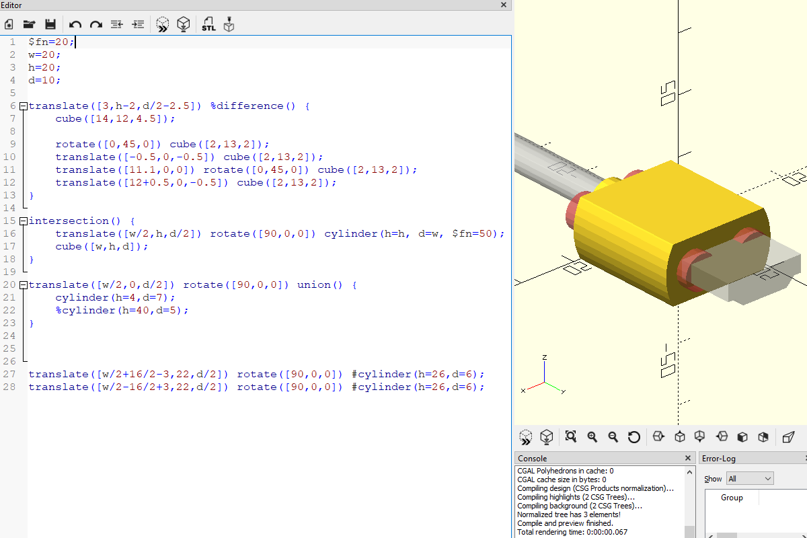The image size is (807, 538).
Task: Click the 'cylinder(h=4,d=7);' code line
Action: 115,298
